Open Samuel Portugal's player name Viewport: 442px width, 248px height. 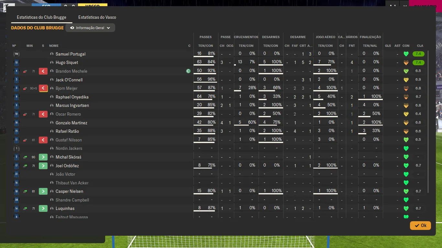coord(71,54)
